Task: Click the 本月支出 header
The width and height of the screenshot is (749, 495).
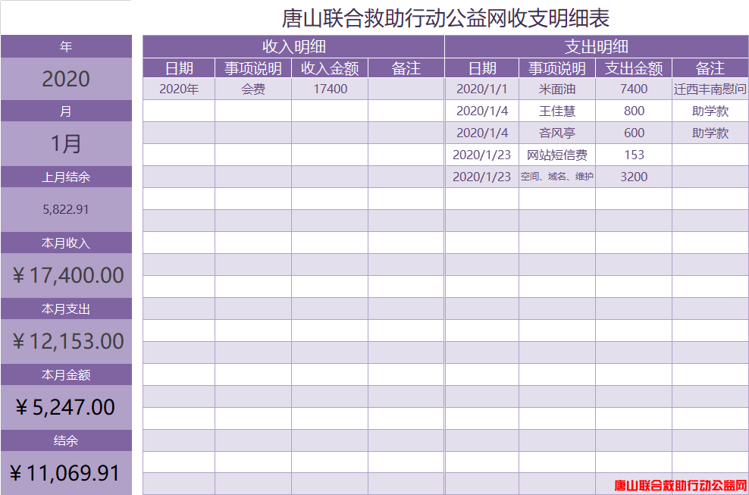Action: click(66, 309)
